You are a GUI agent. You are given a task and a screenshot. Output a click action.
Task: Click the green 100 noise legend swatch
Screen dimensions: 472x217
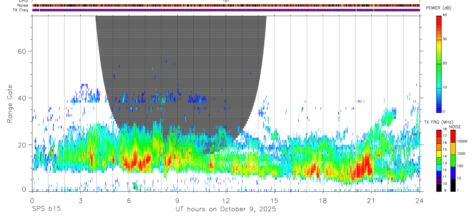(x=453, y=160)
